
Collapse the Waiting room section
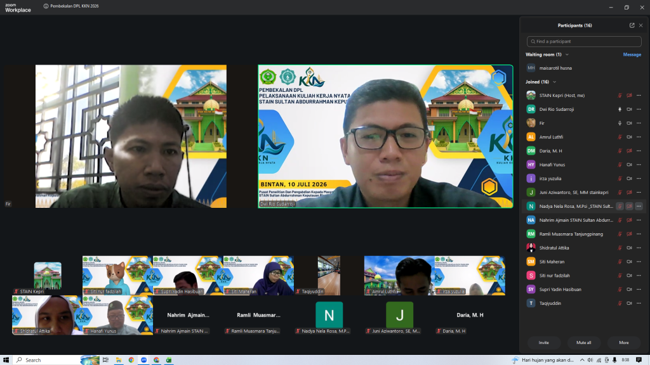[x=567, y=54]
